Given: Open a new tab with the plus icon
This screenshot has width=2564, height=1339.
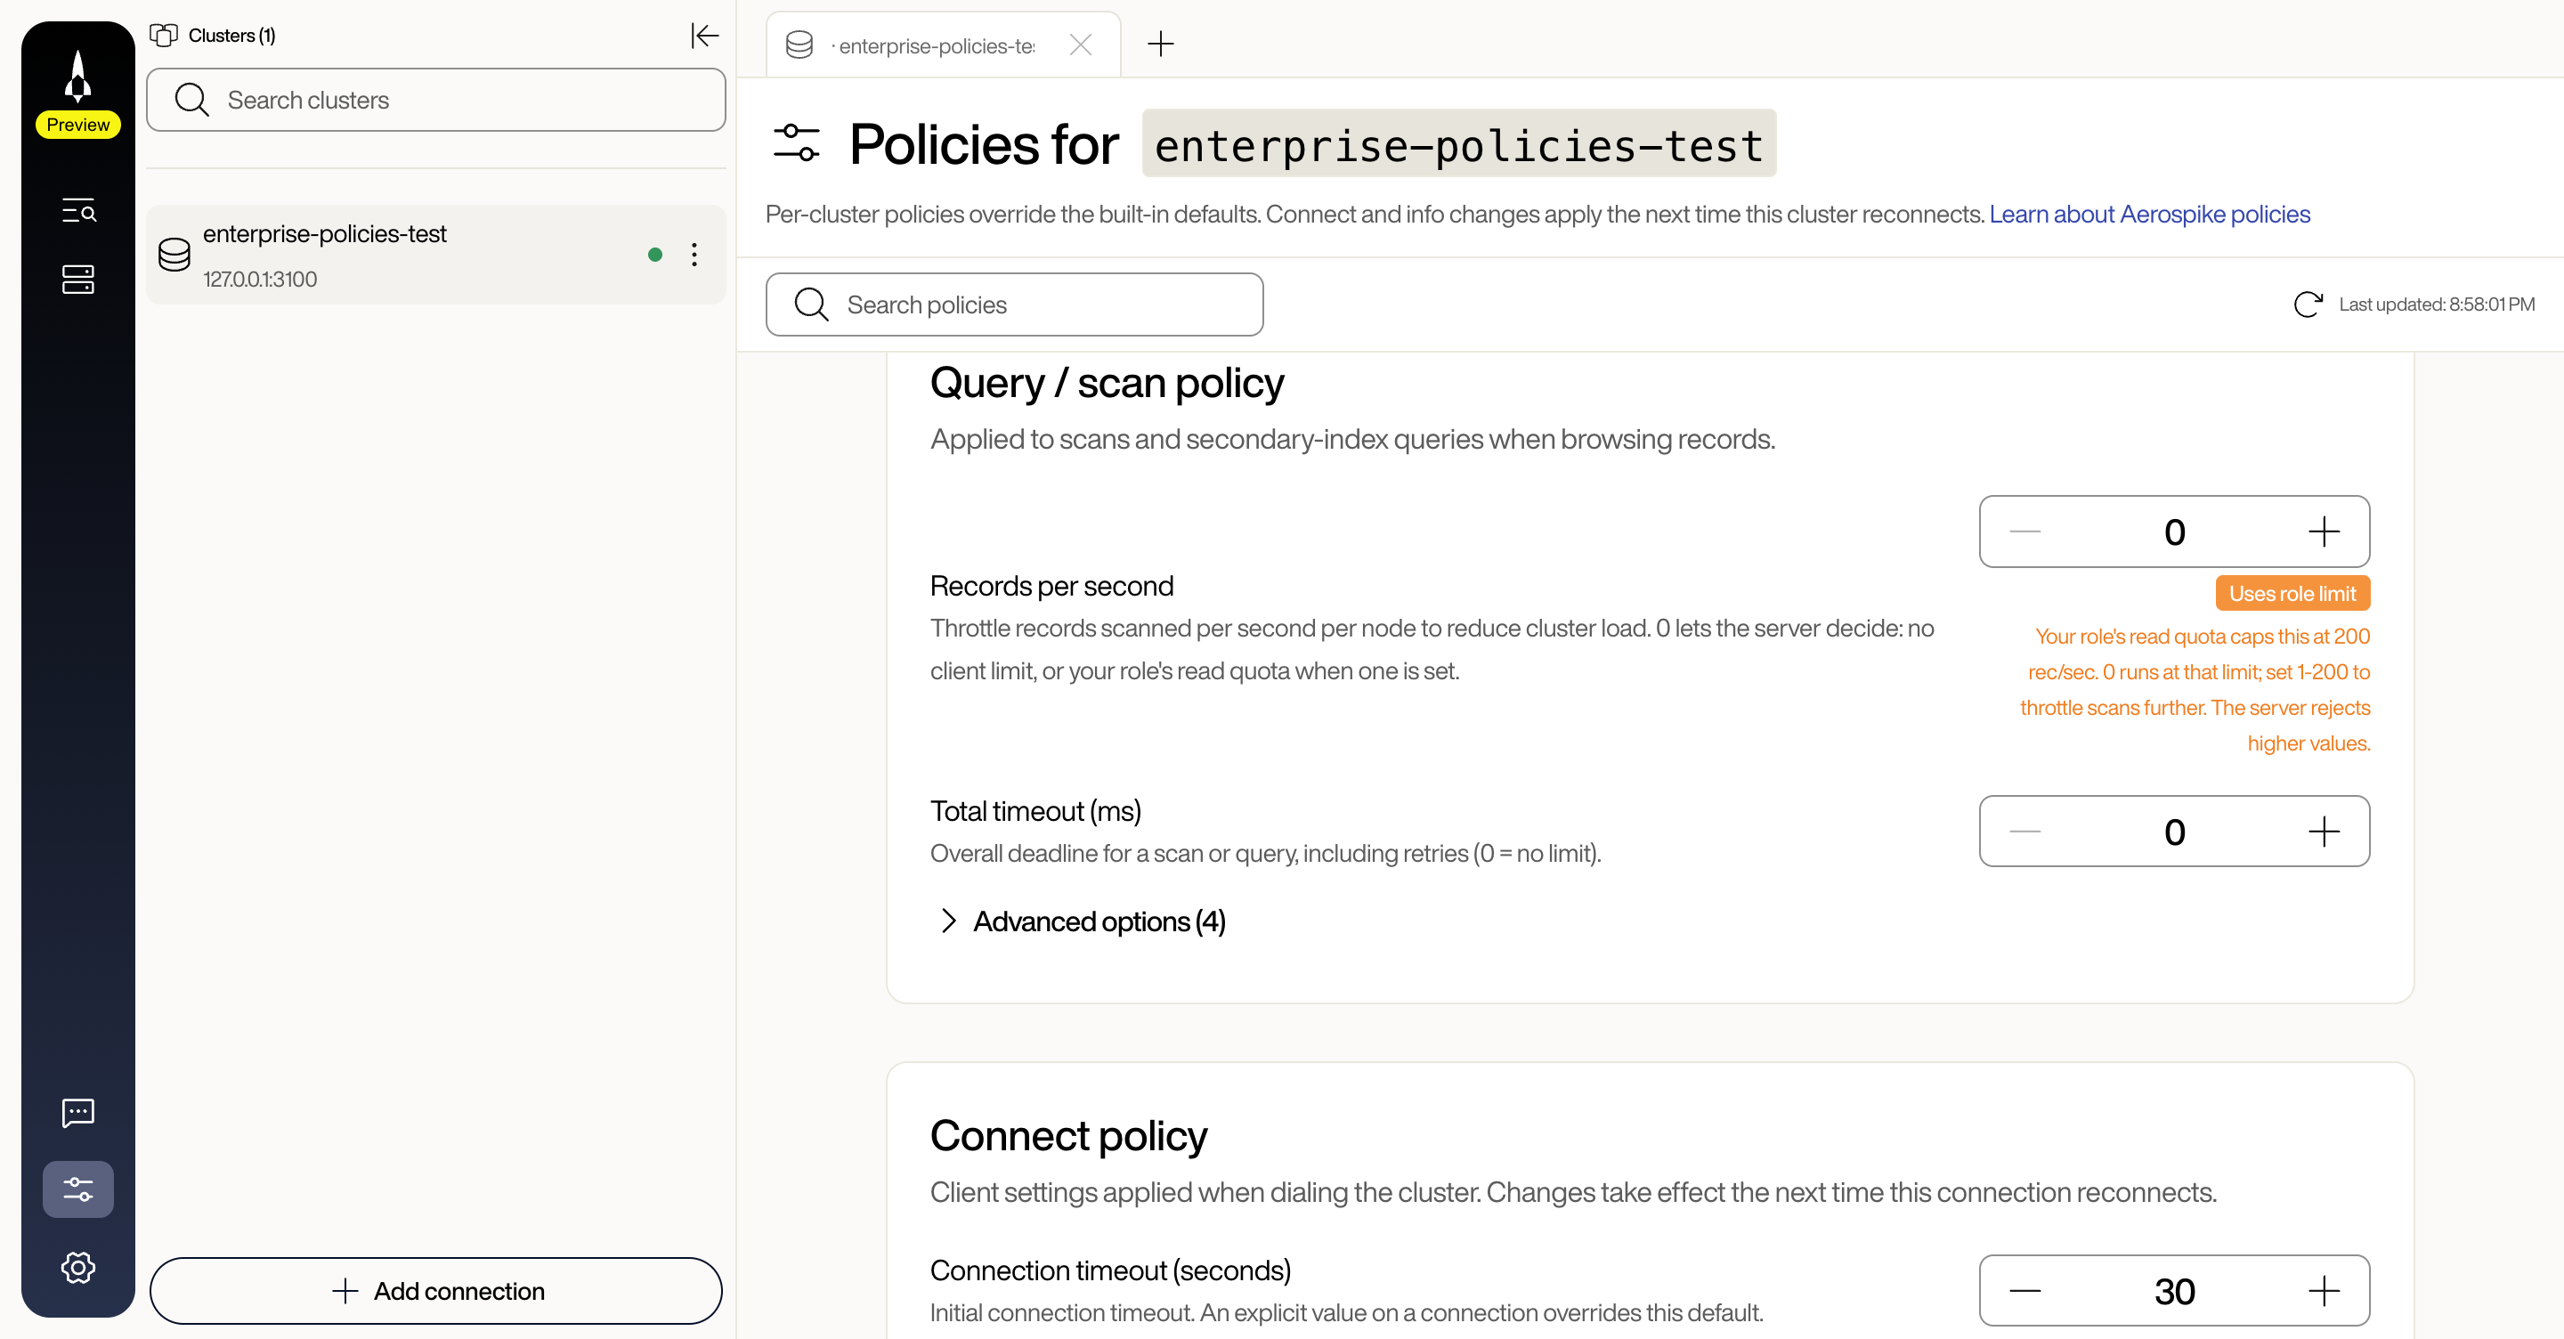Looking at the screenshot, I should pos(1161,44).
